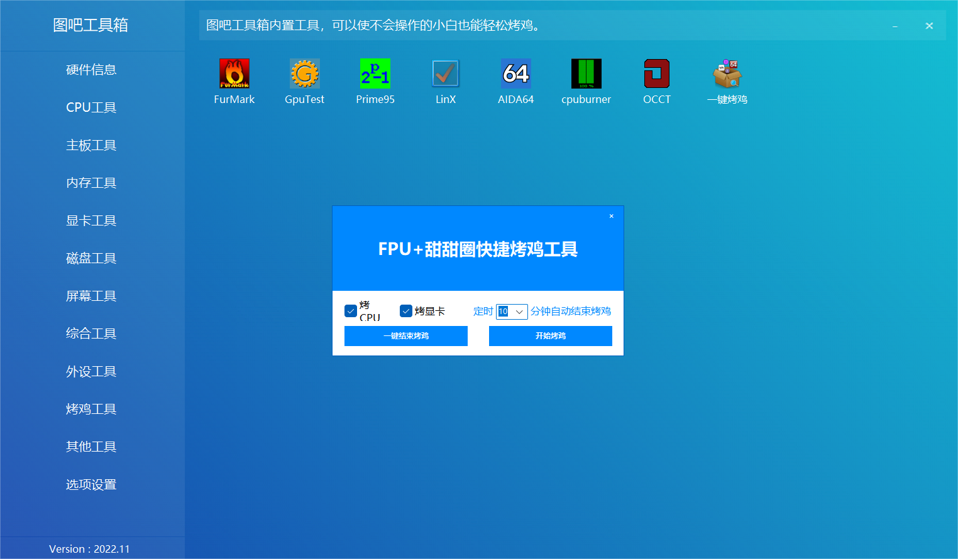Image resolution: width=958 pixels, height=559 pixels.
Task: Uncheck the 烤CPU checkbox
Action: 351,312
